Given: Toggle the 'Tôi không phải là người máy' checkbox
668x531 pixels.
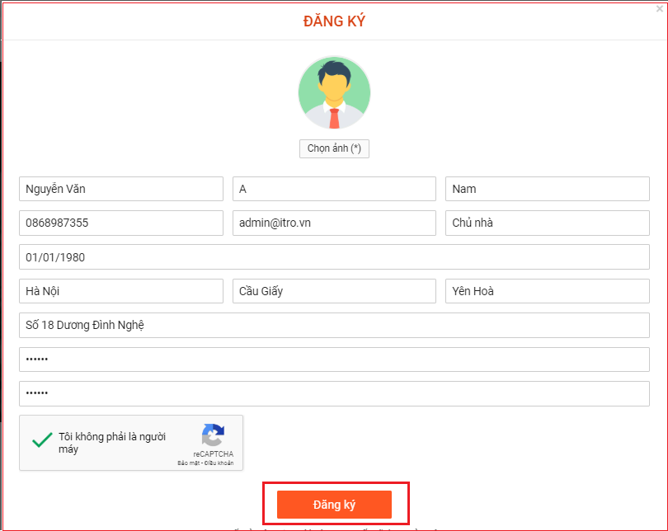Looking at the screenshot, I should [42, 442].
